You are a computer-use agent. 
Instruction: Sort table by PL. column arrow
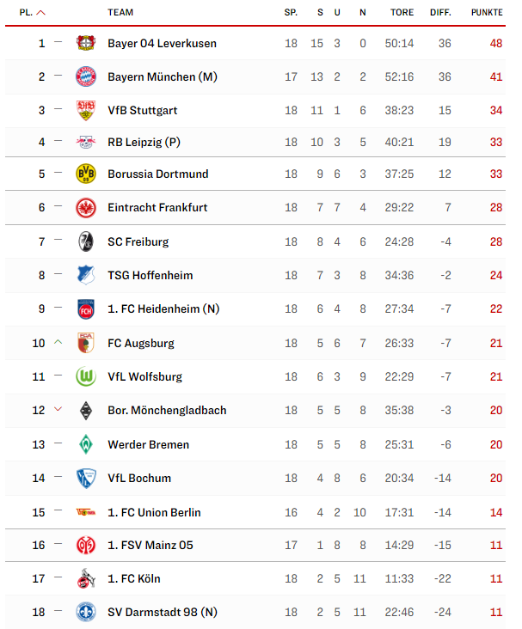tap(40, 13)
